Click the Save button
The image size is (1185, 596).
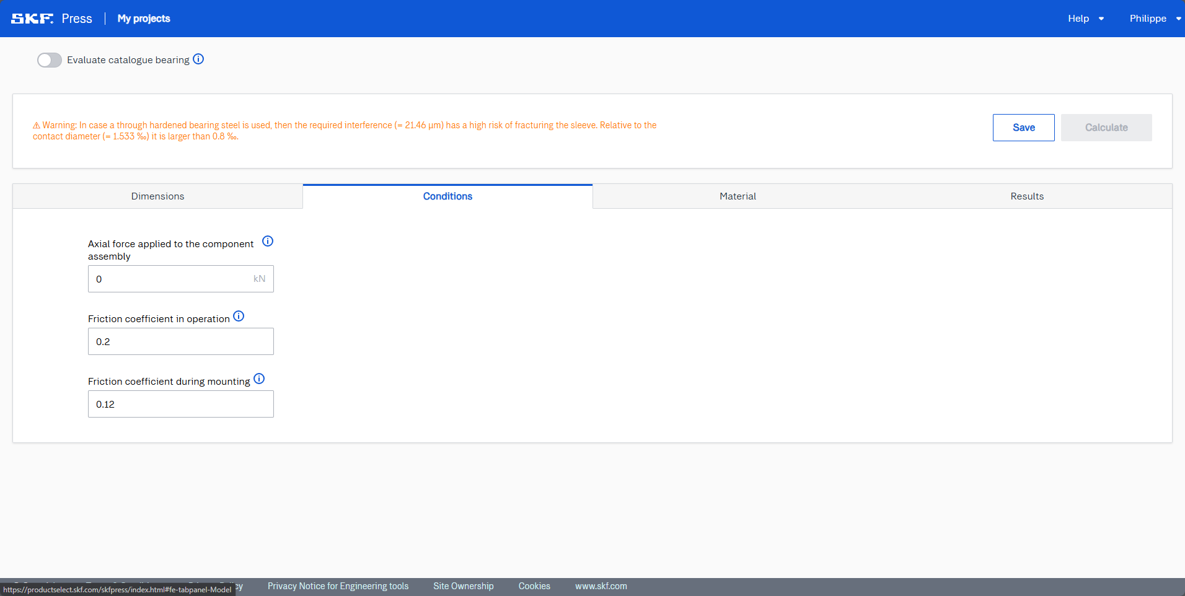pyautogui.click(x=1023, y=128)
